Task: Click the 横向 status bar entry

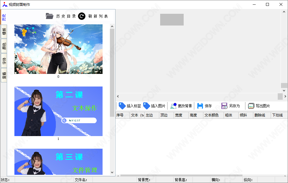Action: tap(216, 180)
